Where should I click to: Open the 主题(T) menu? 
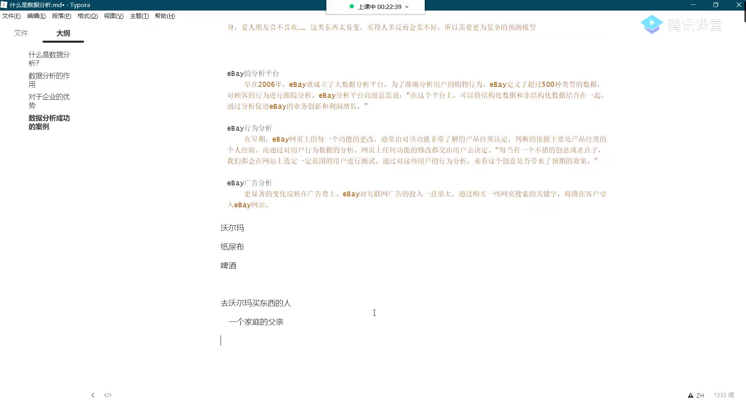click(139, 16)
